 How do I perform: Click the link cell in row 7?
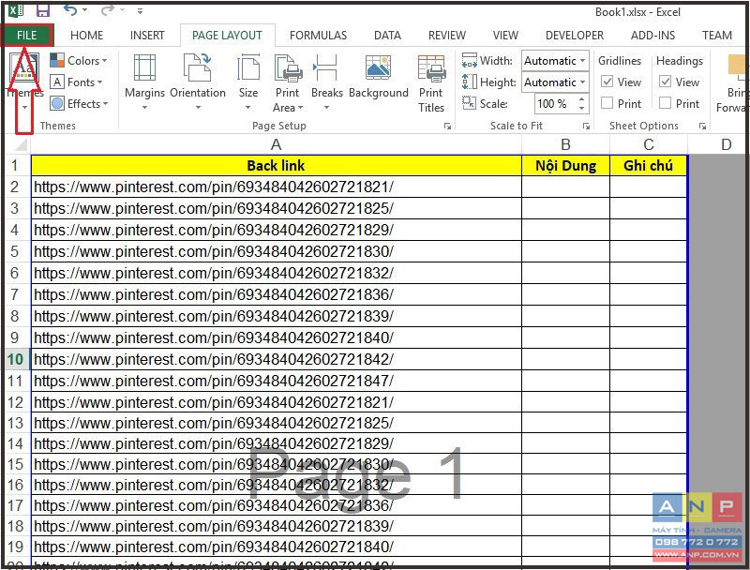pyautogui.click(x=276, y=294)
